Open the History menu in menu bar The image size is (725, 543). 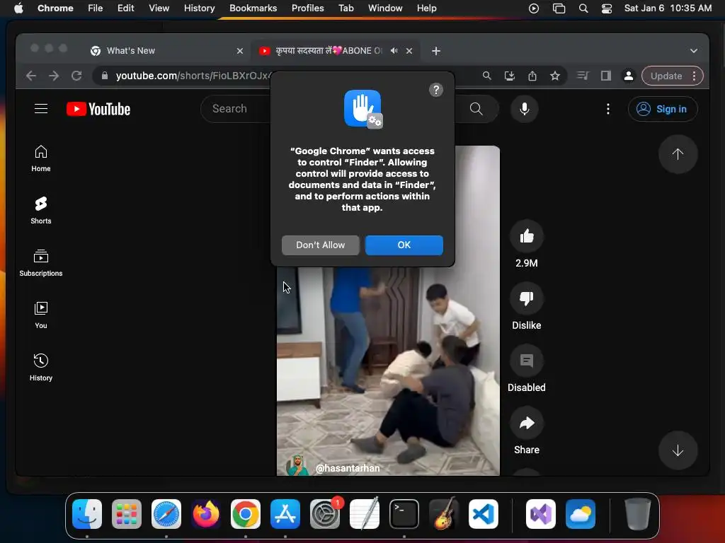tap(199, 8)
